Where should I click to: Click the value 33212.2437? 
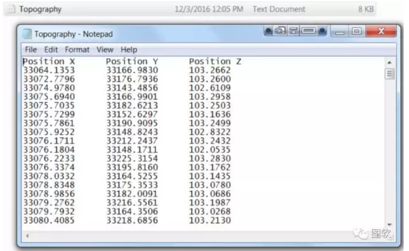coord(132,141)
